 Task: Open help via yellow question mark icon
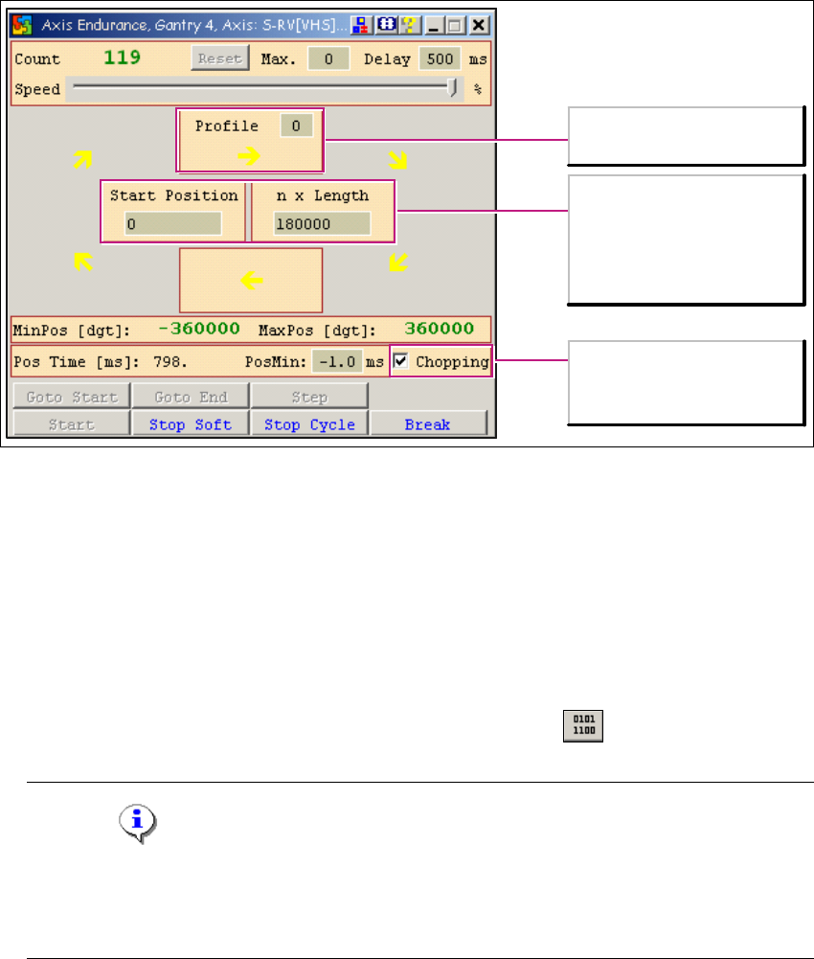409,25
